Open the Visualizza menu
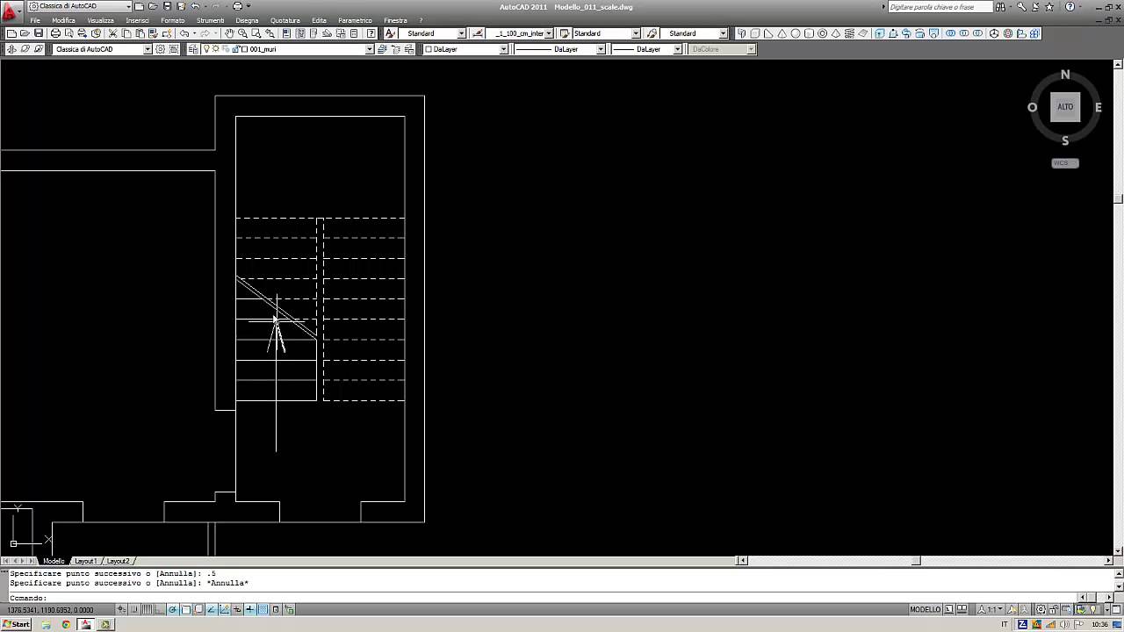The height and width of the screenshot is (632, 1124). (100, 20)
